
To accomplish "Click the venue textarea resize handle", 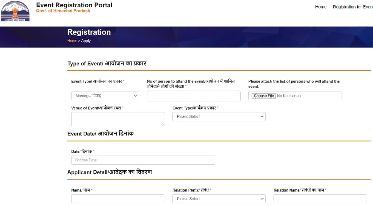I will tap(163, 124).
